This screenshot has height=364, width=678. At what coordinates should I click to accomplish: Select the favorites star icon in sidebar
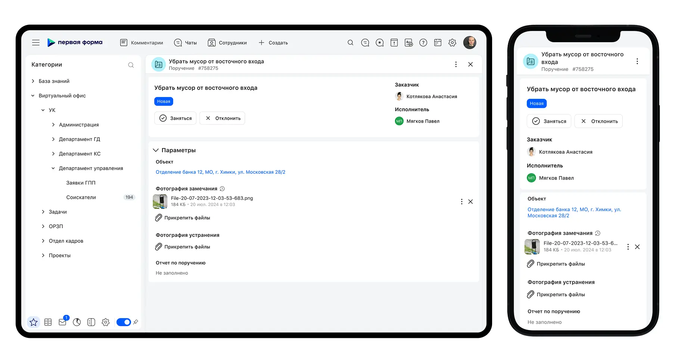tap(34, 322)
